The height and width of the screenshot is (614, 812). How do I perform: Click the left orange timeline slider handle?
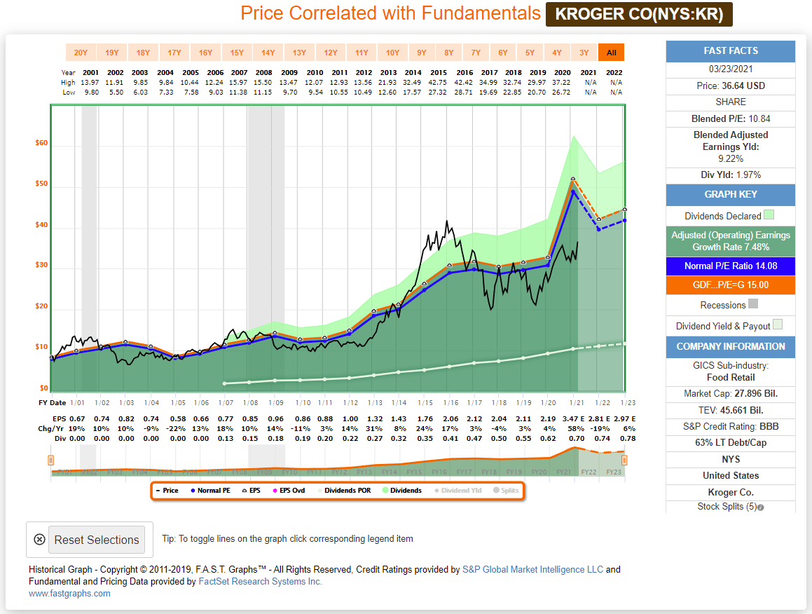coord(49,459)
